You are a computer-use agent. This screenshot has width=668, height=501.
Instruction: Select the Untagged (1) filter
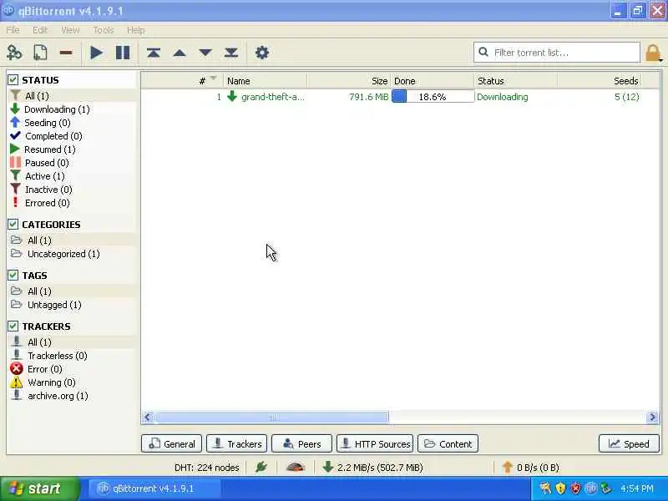point(54,305)
